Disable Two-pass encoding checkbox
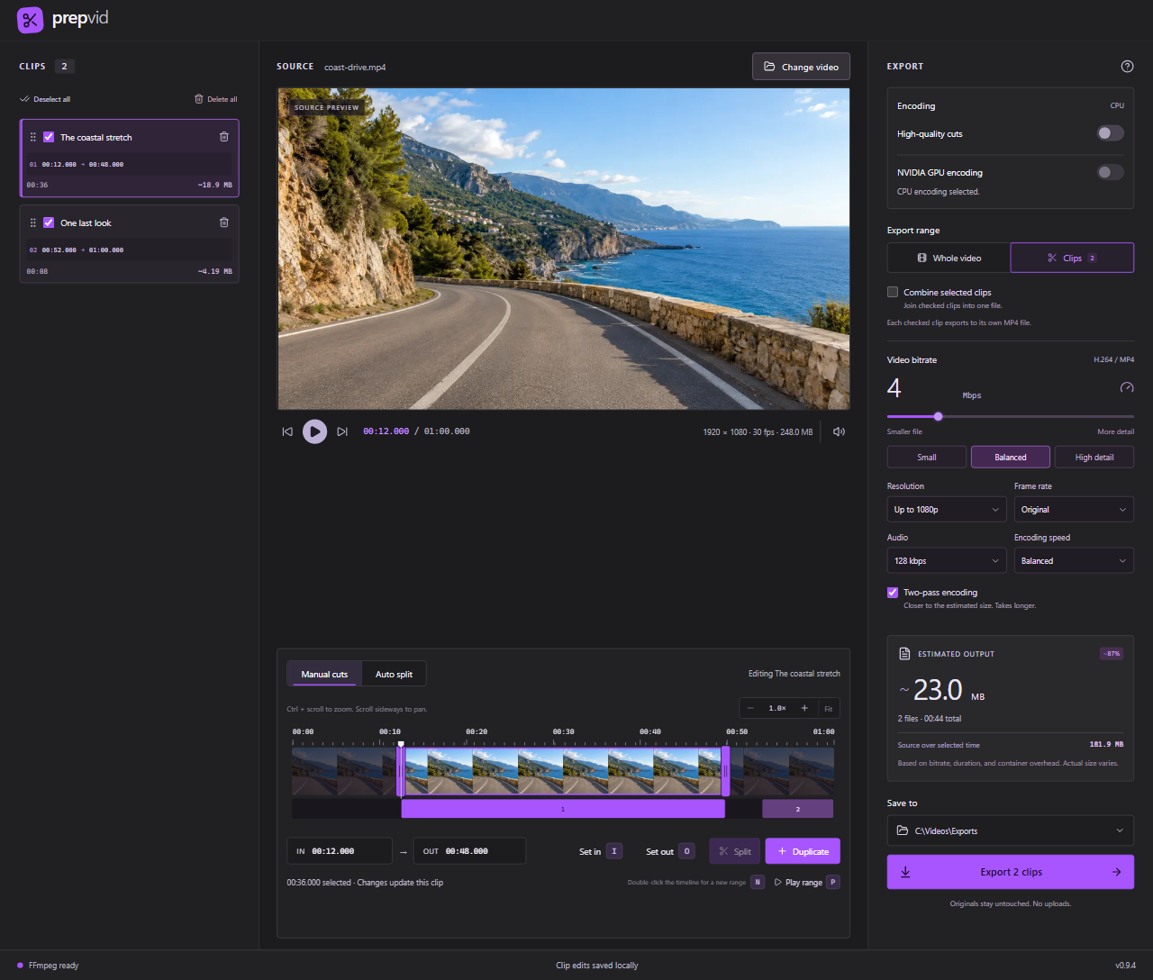The image size is (1153, 980). click(893, 592)
